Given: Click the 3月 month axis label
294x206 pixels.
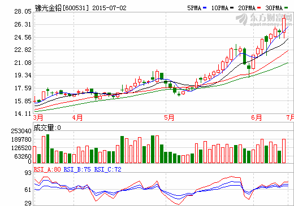Looking at the screenshot, I should pyautogui.click(x=38, y=117).
